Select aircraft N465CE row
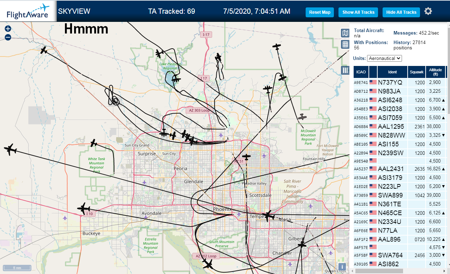 point(401,213)
